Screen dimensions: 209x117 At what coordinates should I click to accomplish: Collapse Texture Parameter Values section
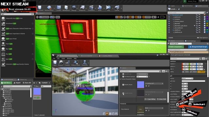tap(121, 79)
